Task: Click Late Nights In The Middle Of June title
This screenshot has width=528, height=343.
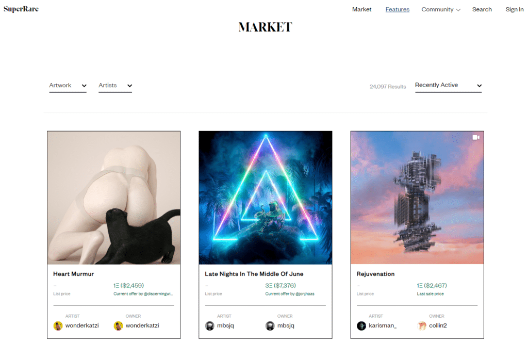Action: coord(254,274)
